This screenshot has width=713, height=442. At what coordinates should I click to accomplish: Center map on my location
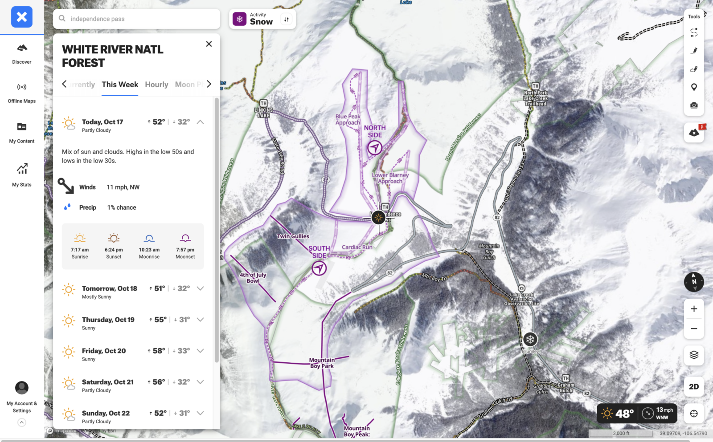click(x=694, y=414)
